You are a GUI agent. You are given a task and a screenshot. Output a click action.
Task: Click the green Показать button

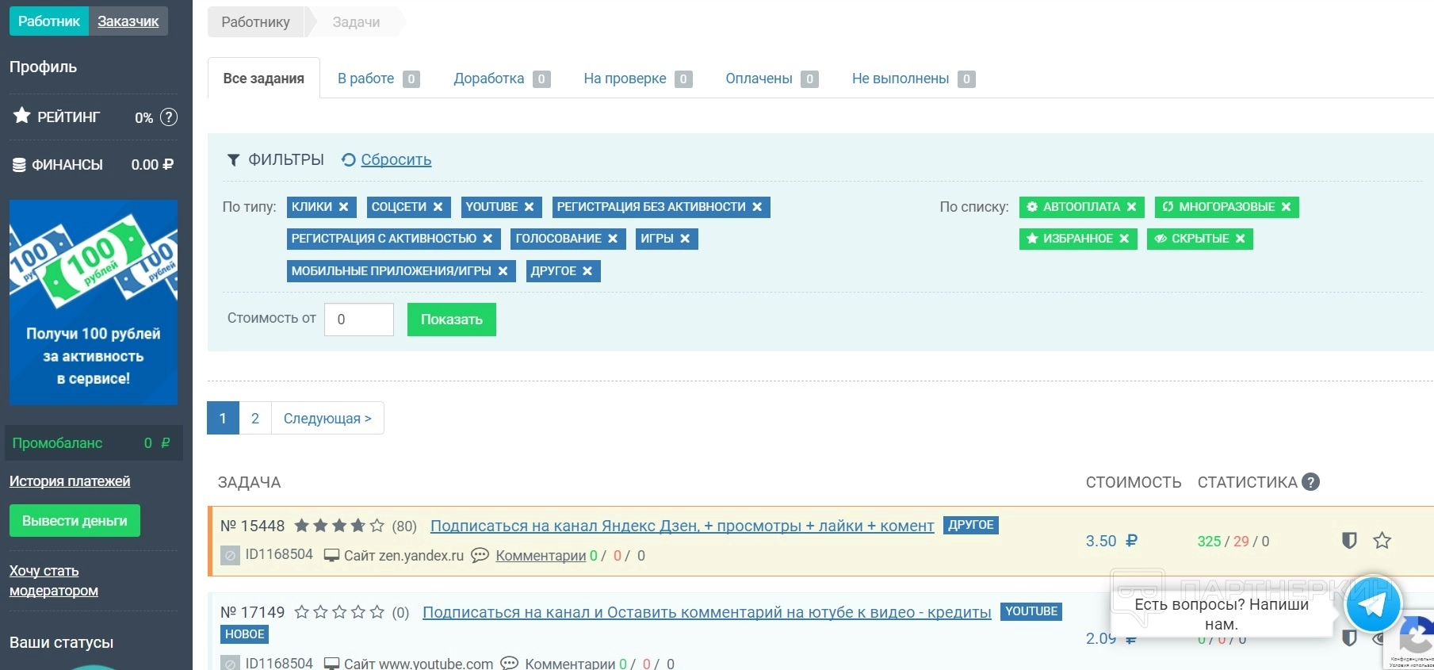coord(452,320)
